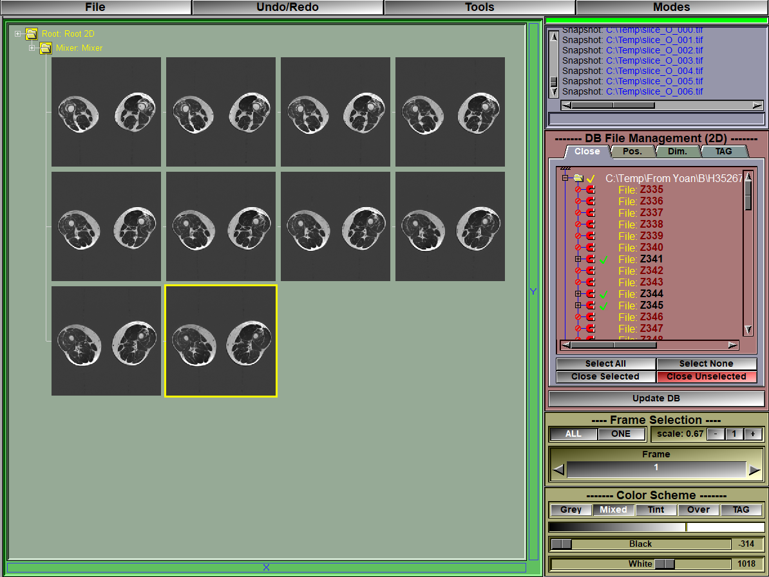Viewport: 769px width, 577px height.
Task: Switch frame selection to ONE
Action: coord(621,434)
